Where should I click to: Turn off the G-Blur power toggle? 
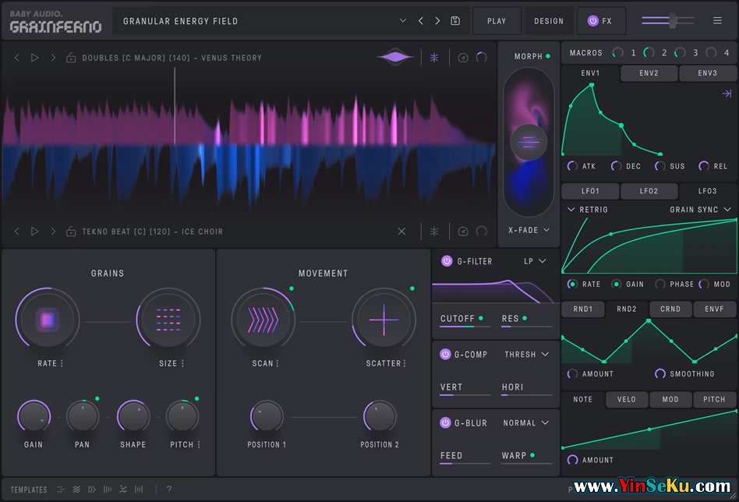click(x=445, y=422)
